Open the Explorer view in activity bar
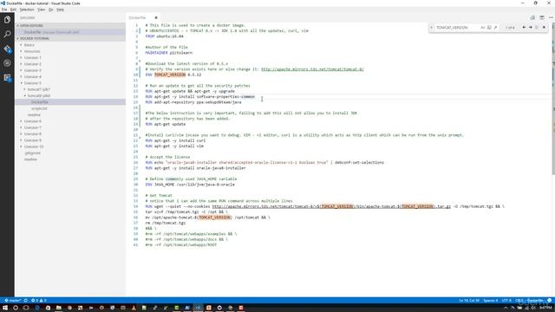Viewport: 555px width, 312px height. pos(7,19)
